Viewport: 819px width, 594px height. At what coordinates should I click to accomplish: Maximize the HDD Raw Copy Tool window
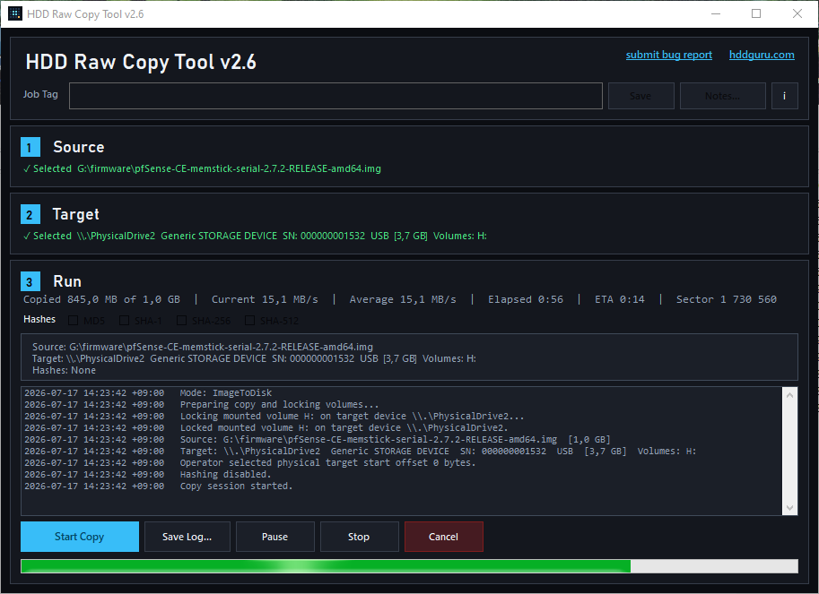(756, 13)
